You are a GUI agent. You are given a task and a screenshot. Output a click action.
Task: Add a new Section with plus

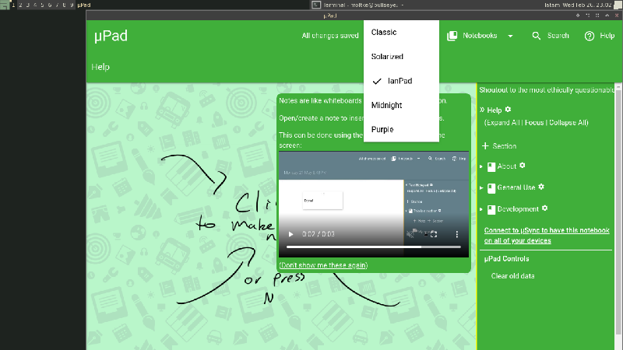[x=485, y=146]
